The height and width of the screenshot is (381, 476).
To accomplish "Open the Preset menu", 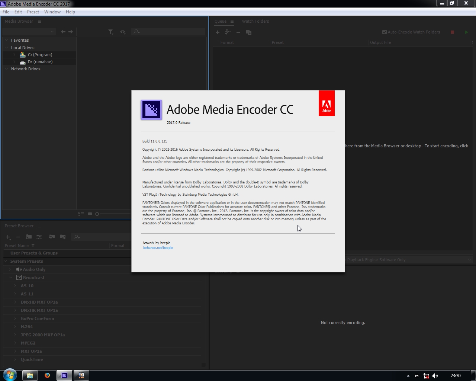I will [33, 12].
